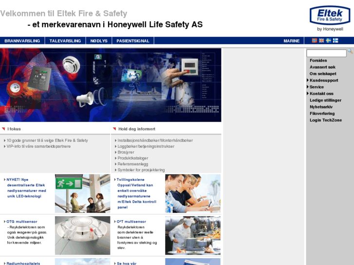Image resolution: width=354 pixels, height=265 pixels.
Task: Open Forsiden in the sidebar
Action: 318,60
